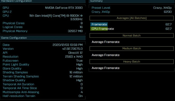Select the Multisample Anti-Aliasing value 4
Viewport: 175px width, 101px height.
pyautogui.click(x=82, y=92)
